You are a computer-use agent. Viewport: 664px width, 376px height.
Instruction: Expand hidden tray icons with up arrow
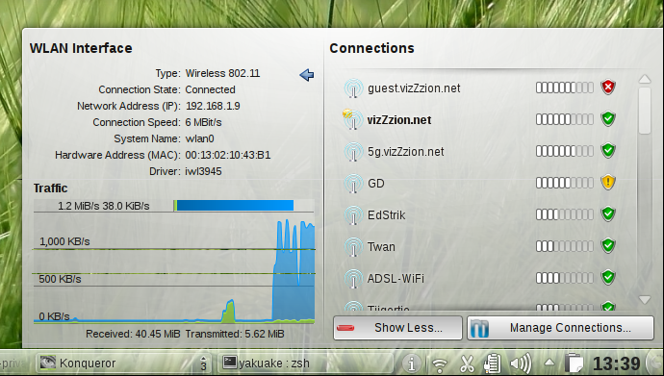point(549,363)
